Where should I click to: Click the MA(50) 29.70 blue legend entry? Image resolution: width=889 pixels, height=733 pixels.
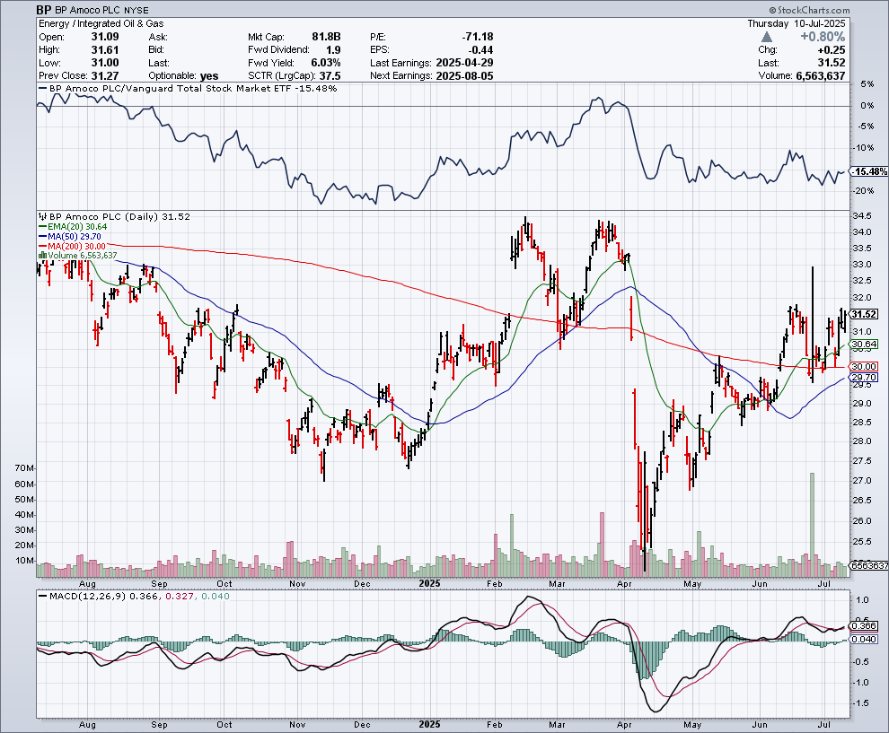tap(70, 236)
